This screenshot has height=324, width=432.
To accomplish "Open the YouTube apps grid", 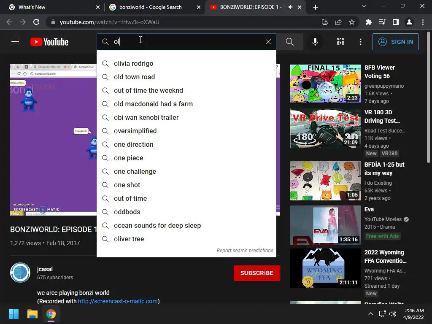I will (340, 42).
